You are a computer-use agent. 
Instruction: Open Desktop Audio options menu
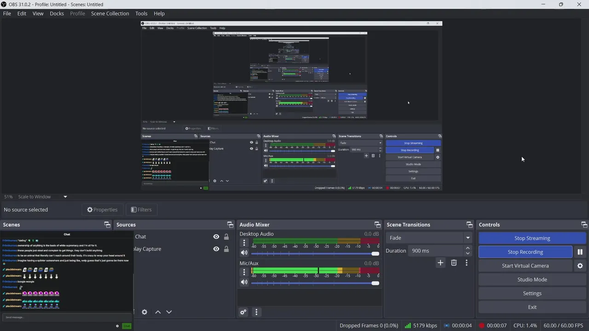(244, 243)
